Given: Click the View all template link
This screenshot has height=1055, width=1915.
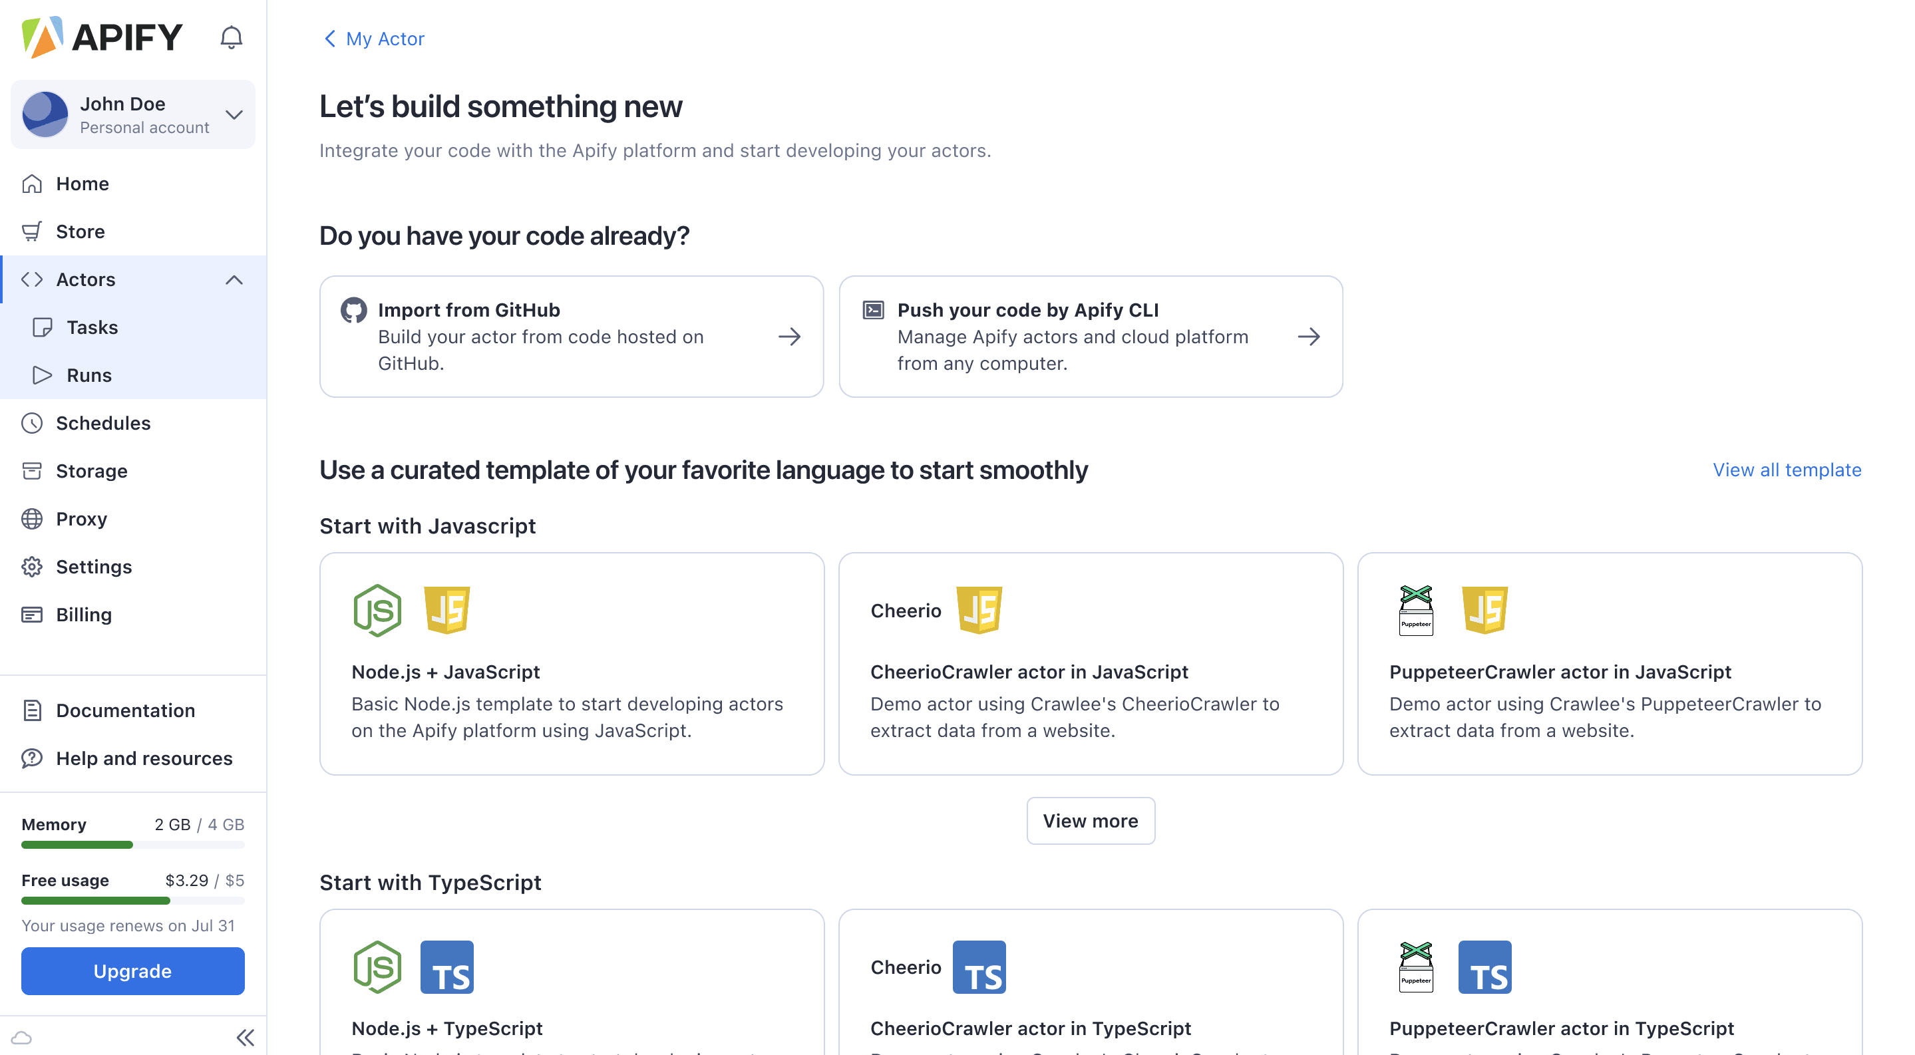Looking at the screenshot, I should click(1787, 470).
